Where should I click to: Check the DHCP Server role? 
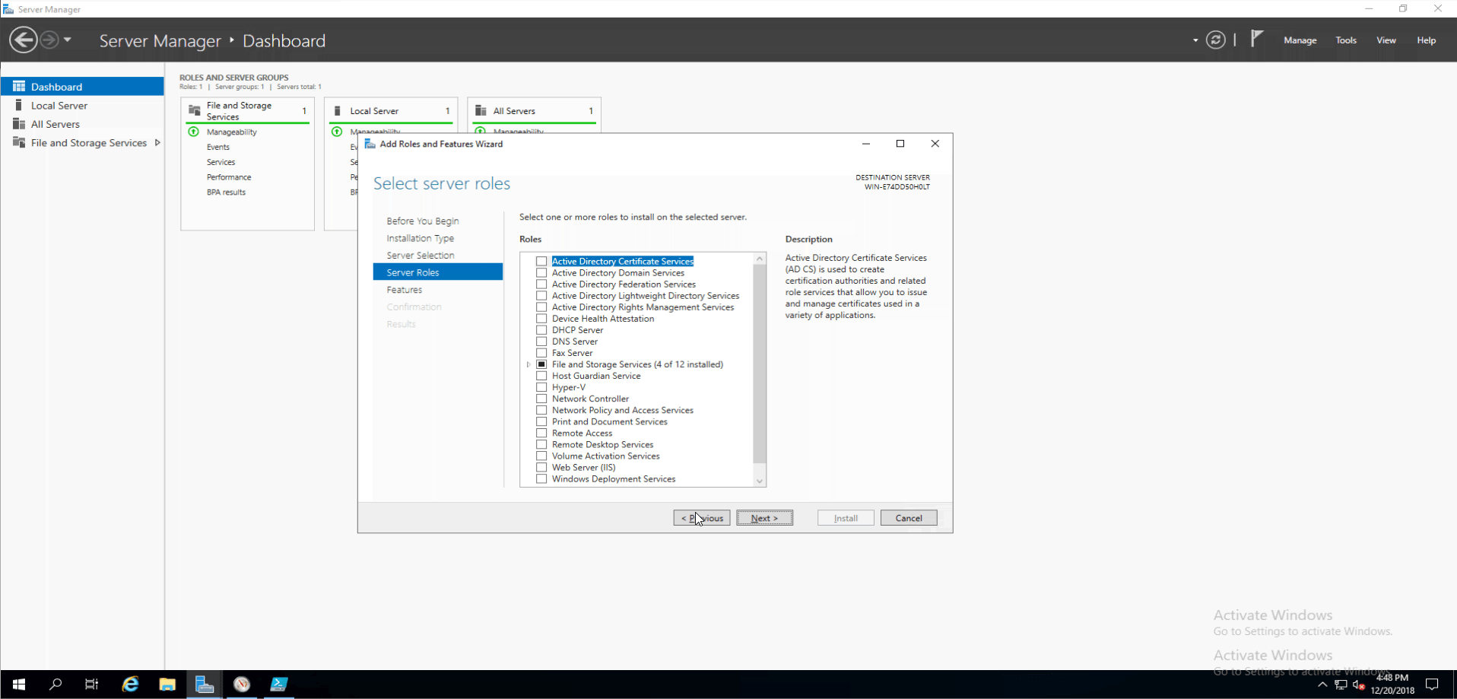pos(541,330)
